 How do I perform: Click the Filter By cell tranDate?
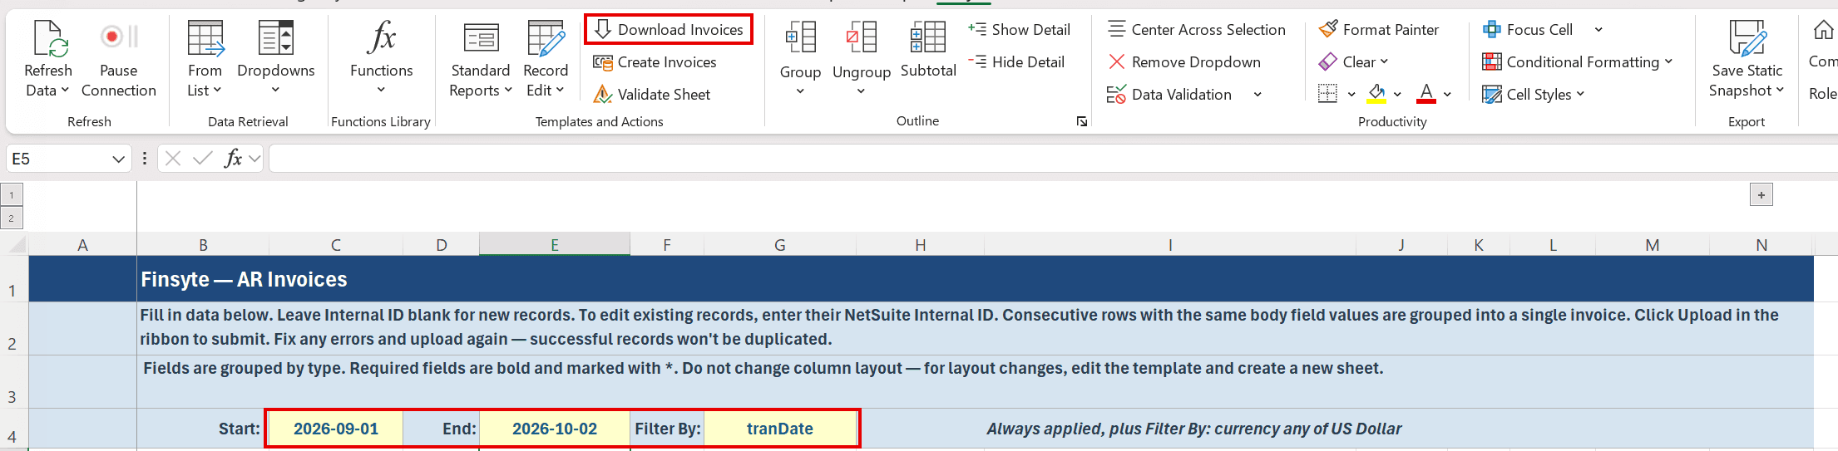(x=780, y=429)
